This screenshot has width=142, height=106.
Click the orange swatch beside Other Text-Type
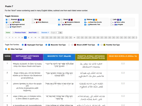coord(9,49)
